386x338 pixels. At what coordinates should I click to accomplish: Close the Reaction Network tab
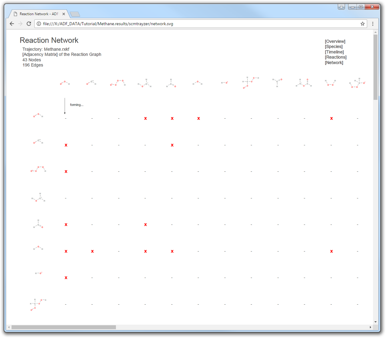(x=64, y=14)
